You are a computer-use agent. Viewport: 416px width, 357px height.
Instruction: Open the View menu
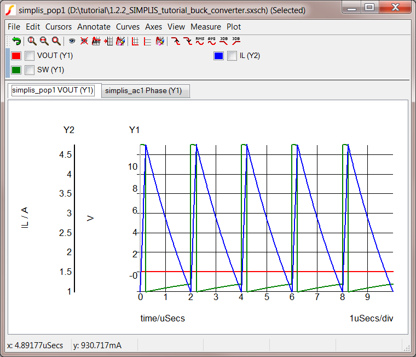pyautogui.click(x=176, y=27)
